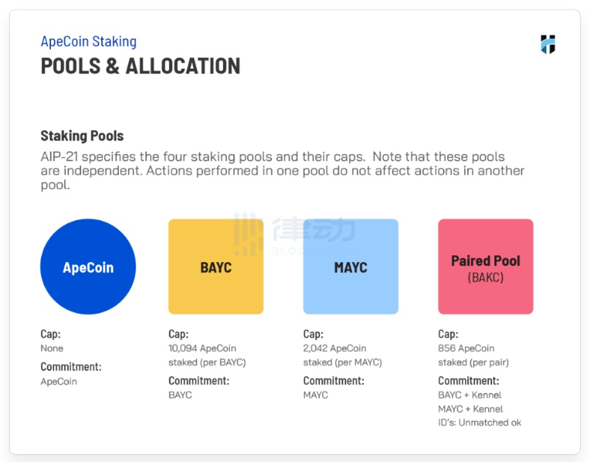Click the Cap label under ApeCoin circle

50,334
